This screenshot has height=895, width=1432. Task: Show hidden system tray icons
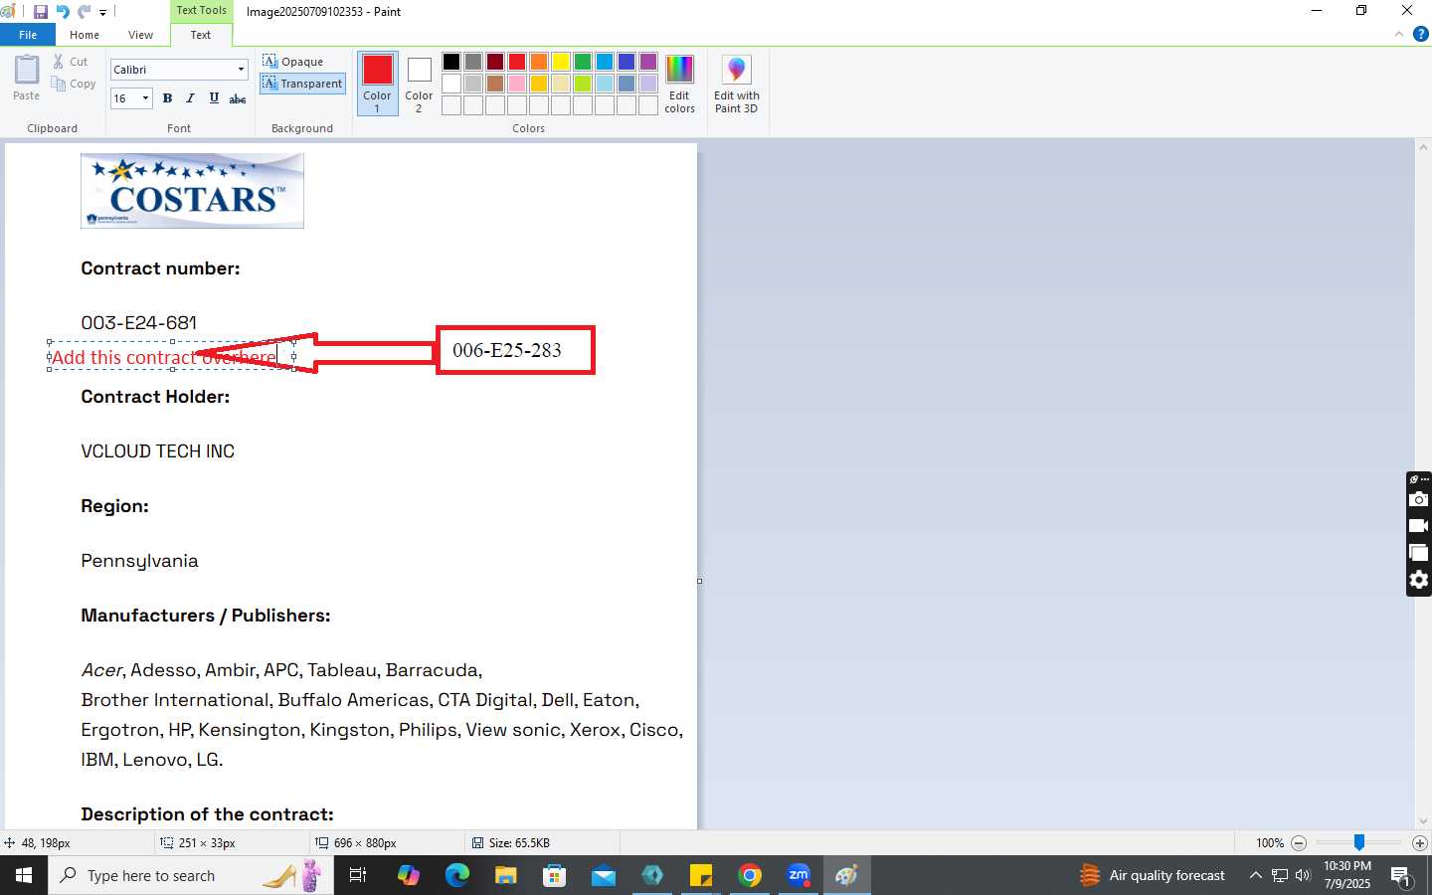tap(1256, 875)
